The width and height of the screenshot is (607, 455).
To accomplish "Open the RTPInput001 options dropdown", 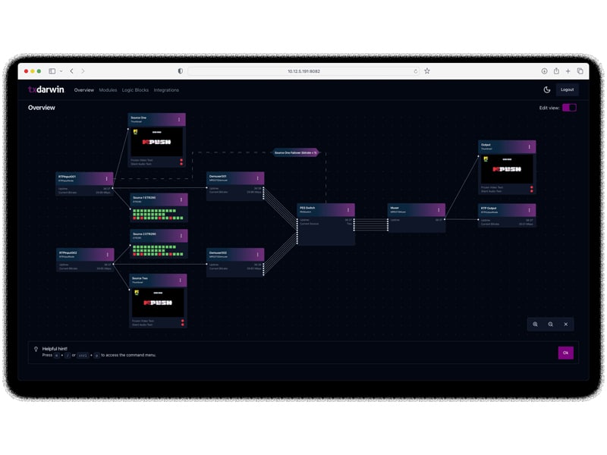I will pos(106,178).
